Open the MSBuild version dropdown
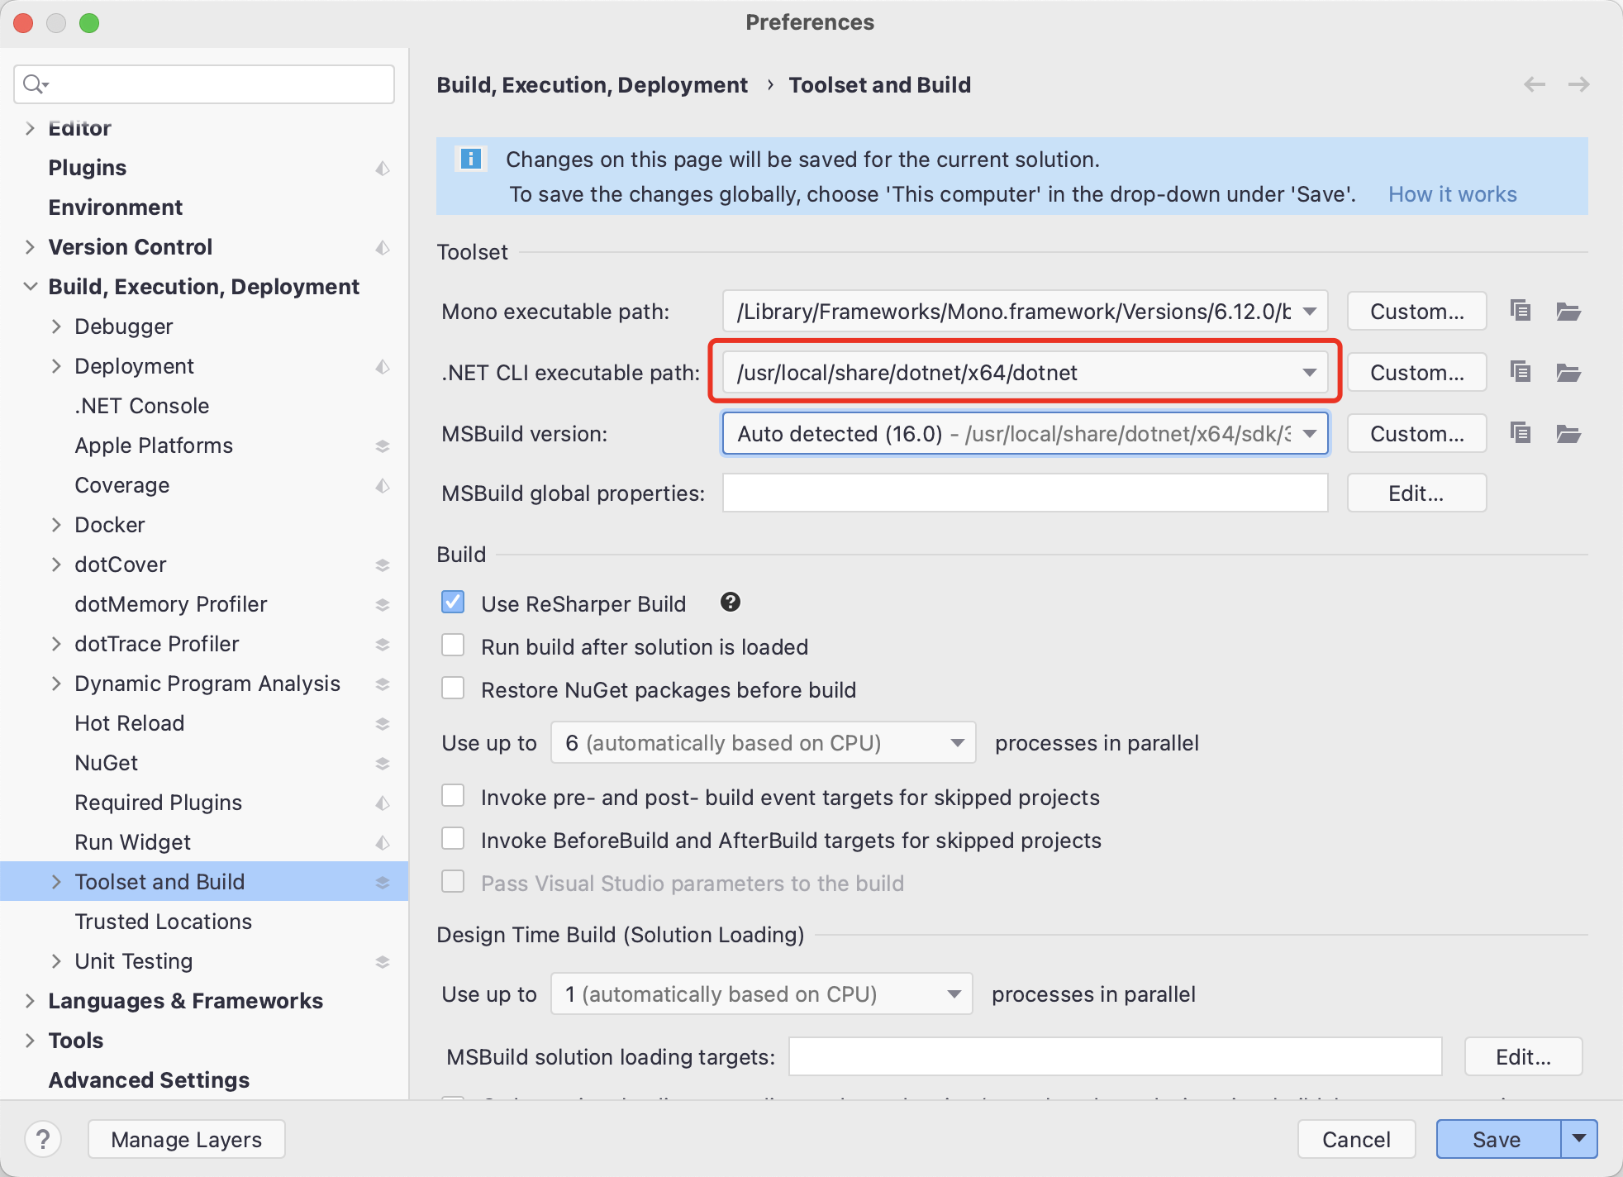 tap(1310, 434)
